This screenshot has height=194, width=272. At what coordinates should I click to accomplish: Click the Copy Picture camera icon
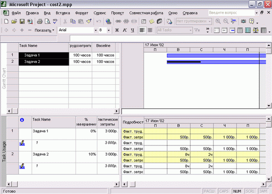tap(243, 21)
